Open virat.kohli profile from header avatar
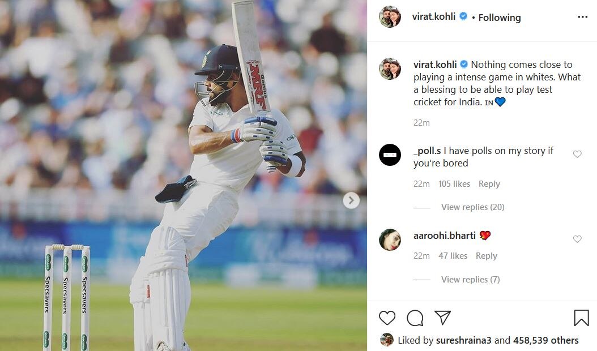This screenshot has width=597, height=351. coord(390,17)
